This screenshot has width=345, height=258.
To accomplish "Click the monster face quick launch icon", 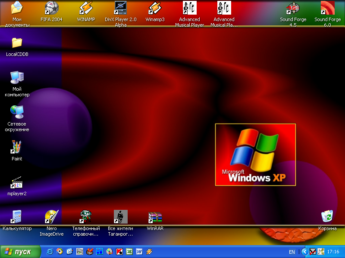I will click(x=90, y=252).
